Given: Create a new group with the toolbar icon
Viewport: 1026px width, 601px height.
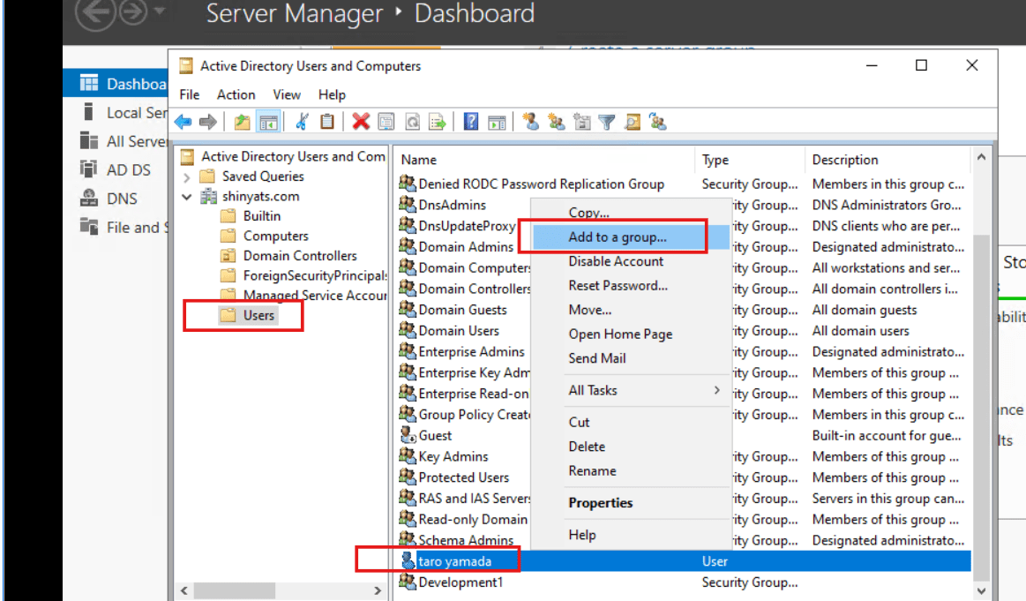Looking at the screenshot, I should click(556, 122).
